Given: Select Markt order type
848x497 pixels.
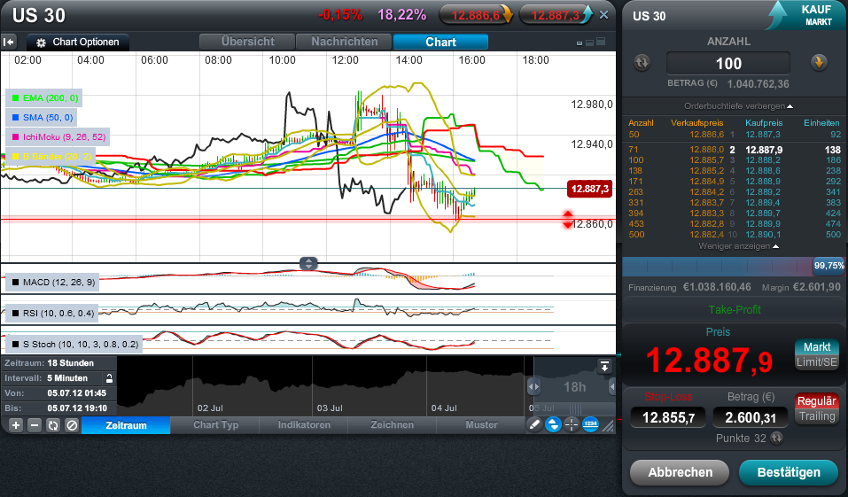Looking at the screenshot, I should point(817,346).
